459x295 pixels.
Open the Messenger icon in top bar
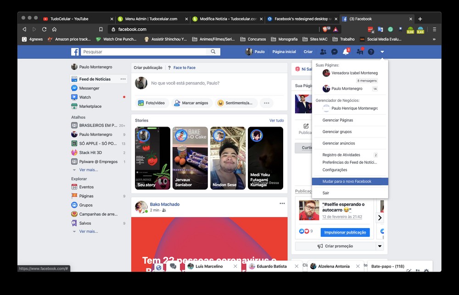(334, 52)
